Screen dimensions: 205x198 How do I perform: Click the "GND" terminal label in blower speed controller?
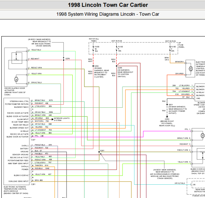(x=198, y=98)
